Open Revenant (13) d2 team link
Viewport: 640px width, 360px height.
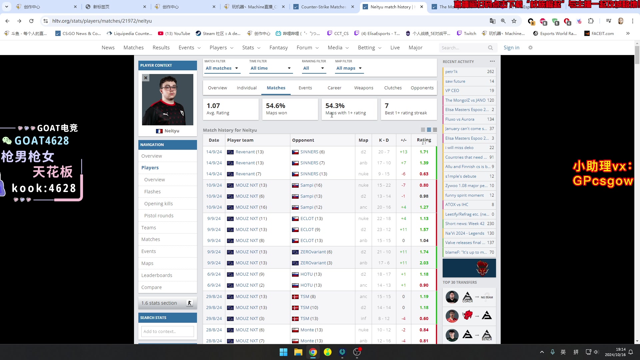click(x=249, y=152)
